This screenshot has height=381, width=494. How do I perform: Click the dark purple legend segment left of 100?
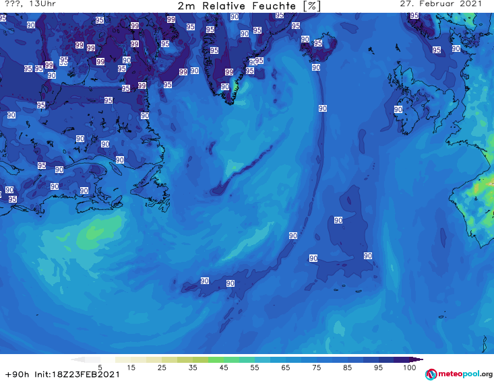(x=402, y=359)
